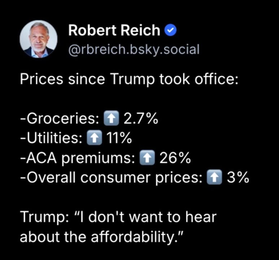279x260 pixels.
Task: Click the up-arrow emoji beside Groceries
Action: click(111, 118)
